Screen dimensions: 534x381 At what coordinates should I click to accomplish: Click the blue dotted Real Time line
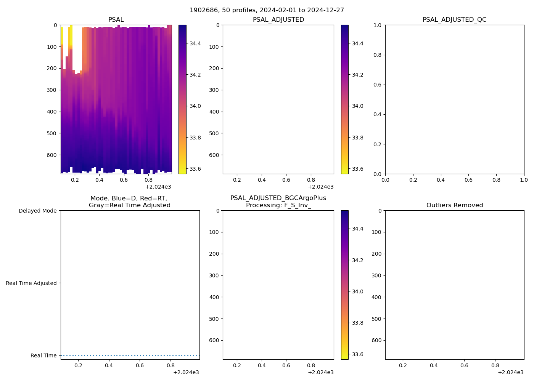(130, 355)
